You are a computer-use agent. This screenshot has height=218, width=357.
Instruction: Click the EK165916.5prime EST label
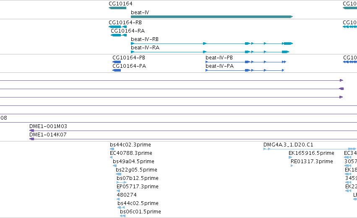311,153
